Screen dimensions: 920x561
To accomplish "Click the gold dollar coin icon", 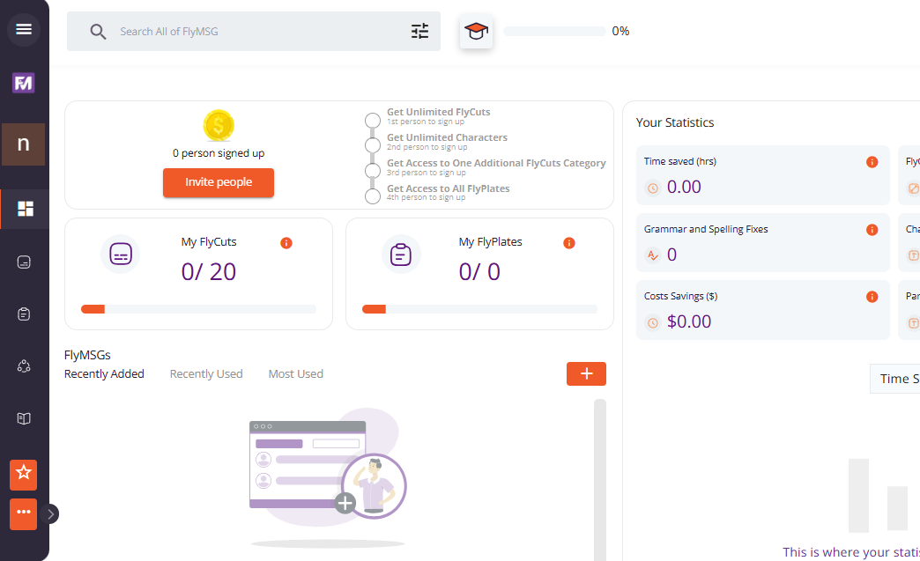I will pos(219,125).
